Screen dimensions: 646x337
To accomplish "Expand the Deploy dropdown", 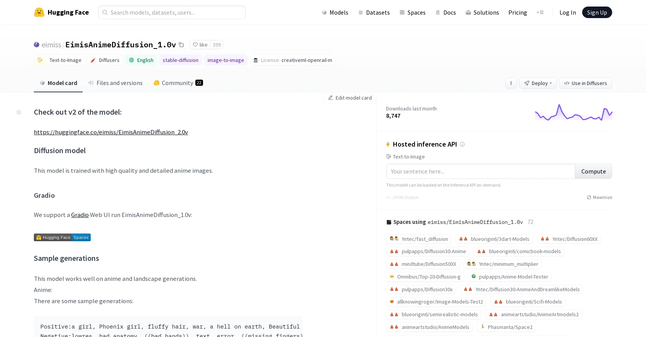I will coord(538,83).
